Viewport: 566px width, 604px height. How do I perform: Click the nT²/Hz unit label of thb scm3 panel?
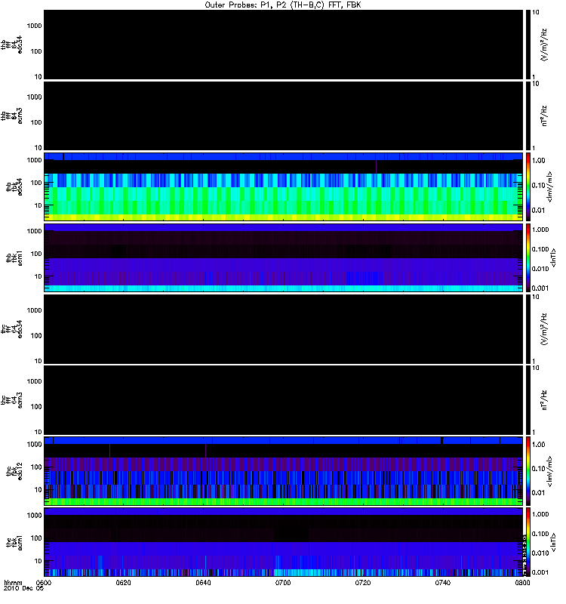point(543,116)
